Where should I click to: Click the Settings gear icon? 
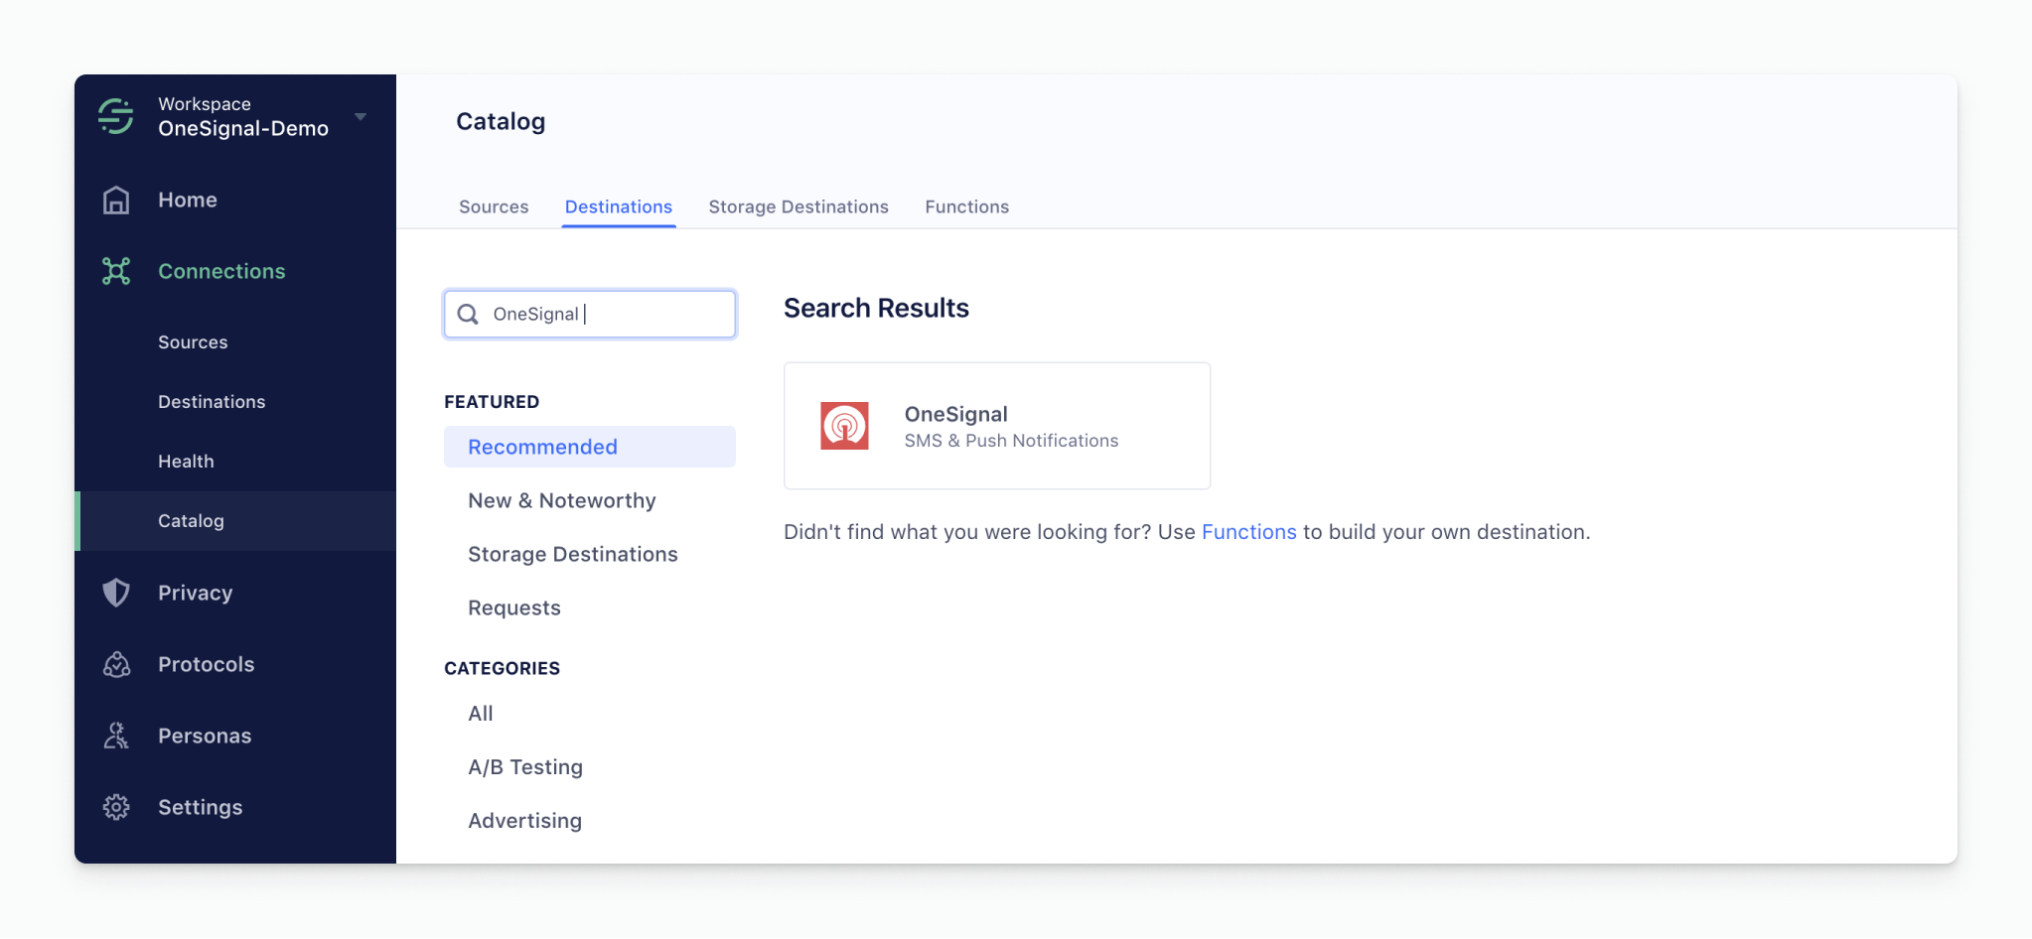coord(116,807)
